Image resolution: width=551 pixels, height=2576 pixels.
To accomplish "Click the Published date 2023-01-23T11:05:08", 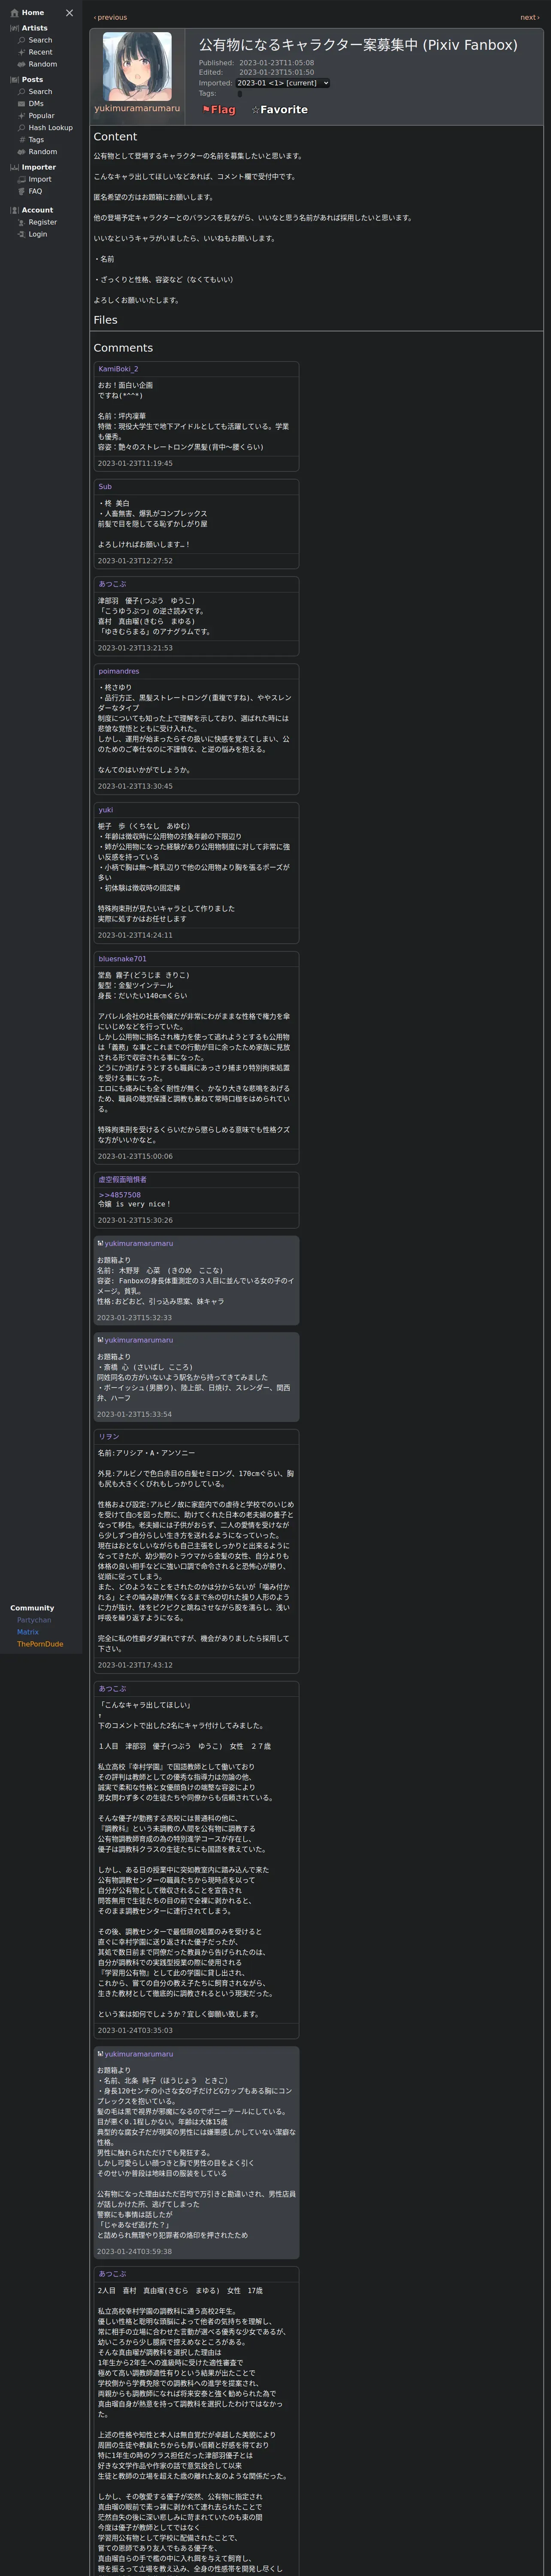I will coord(276,63).
